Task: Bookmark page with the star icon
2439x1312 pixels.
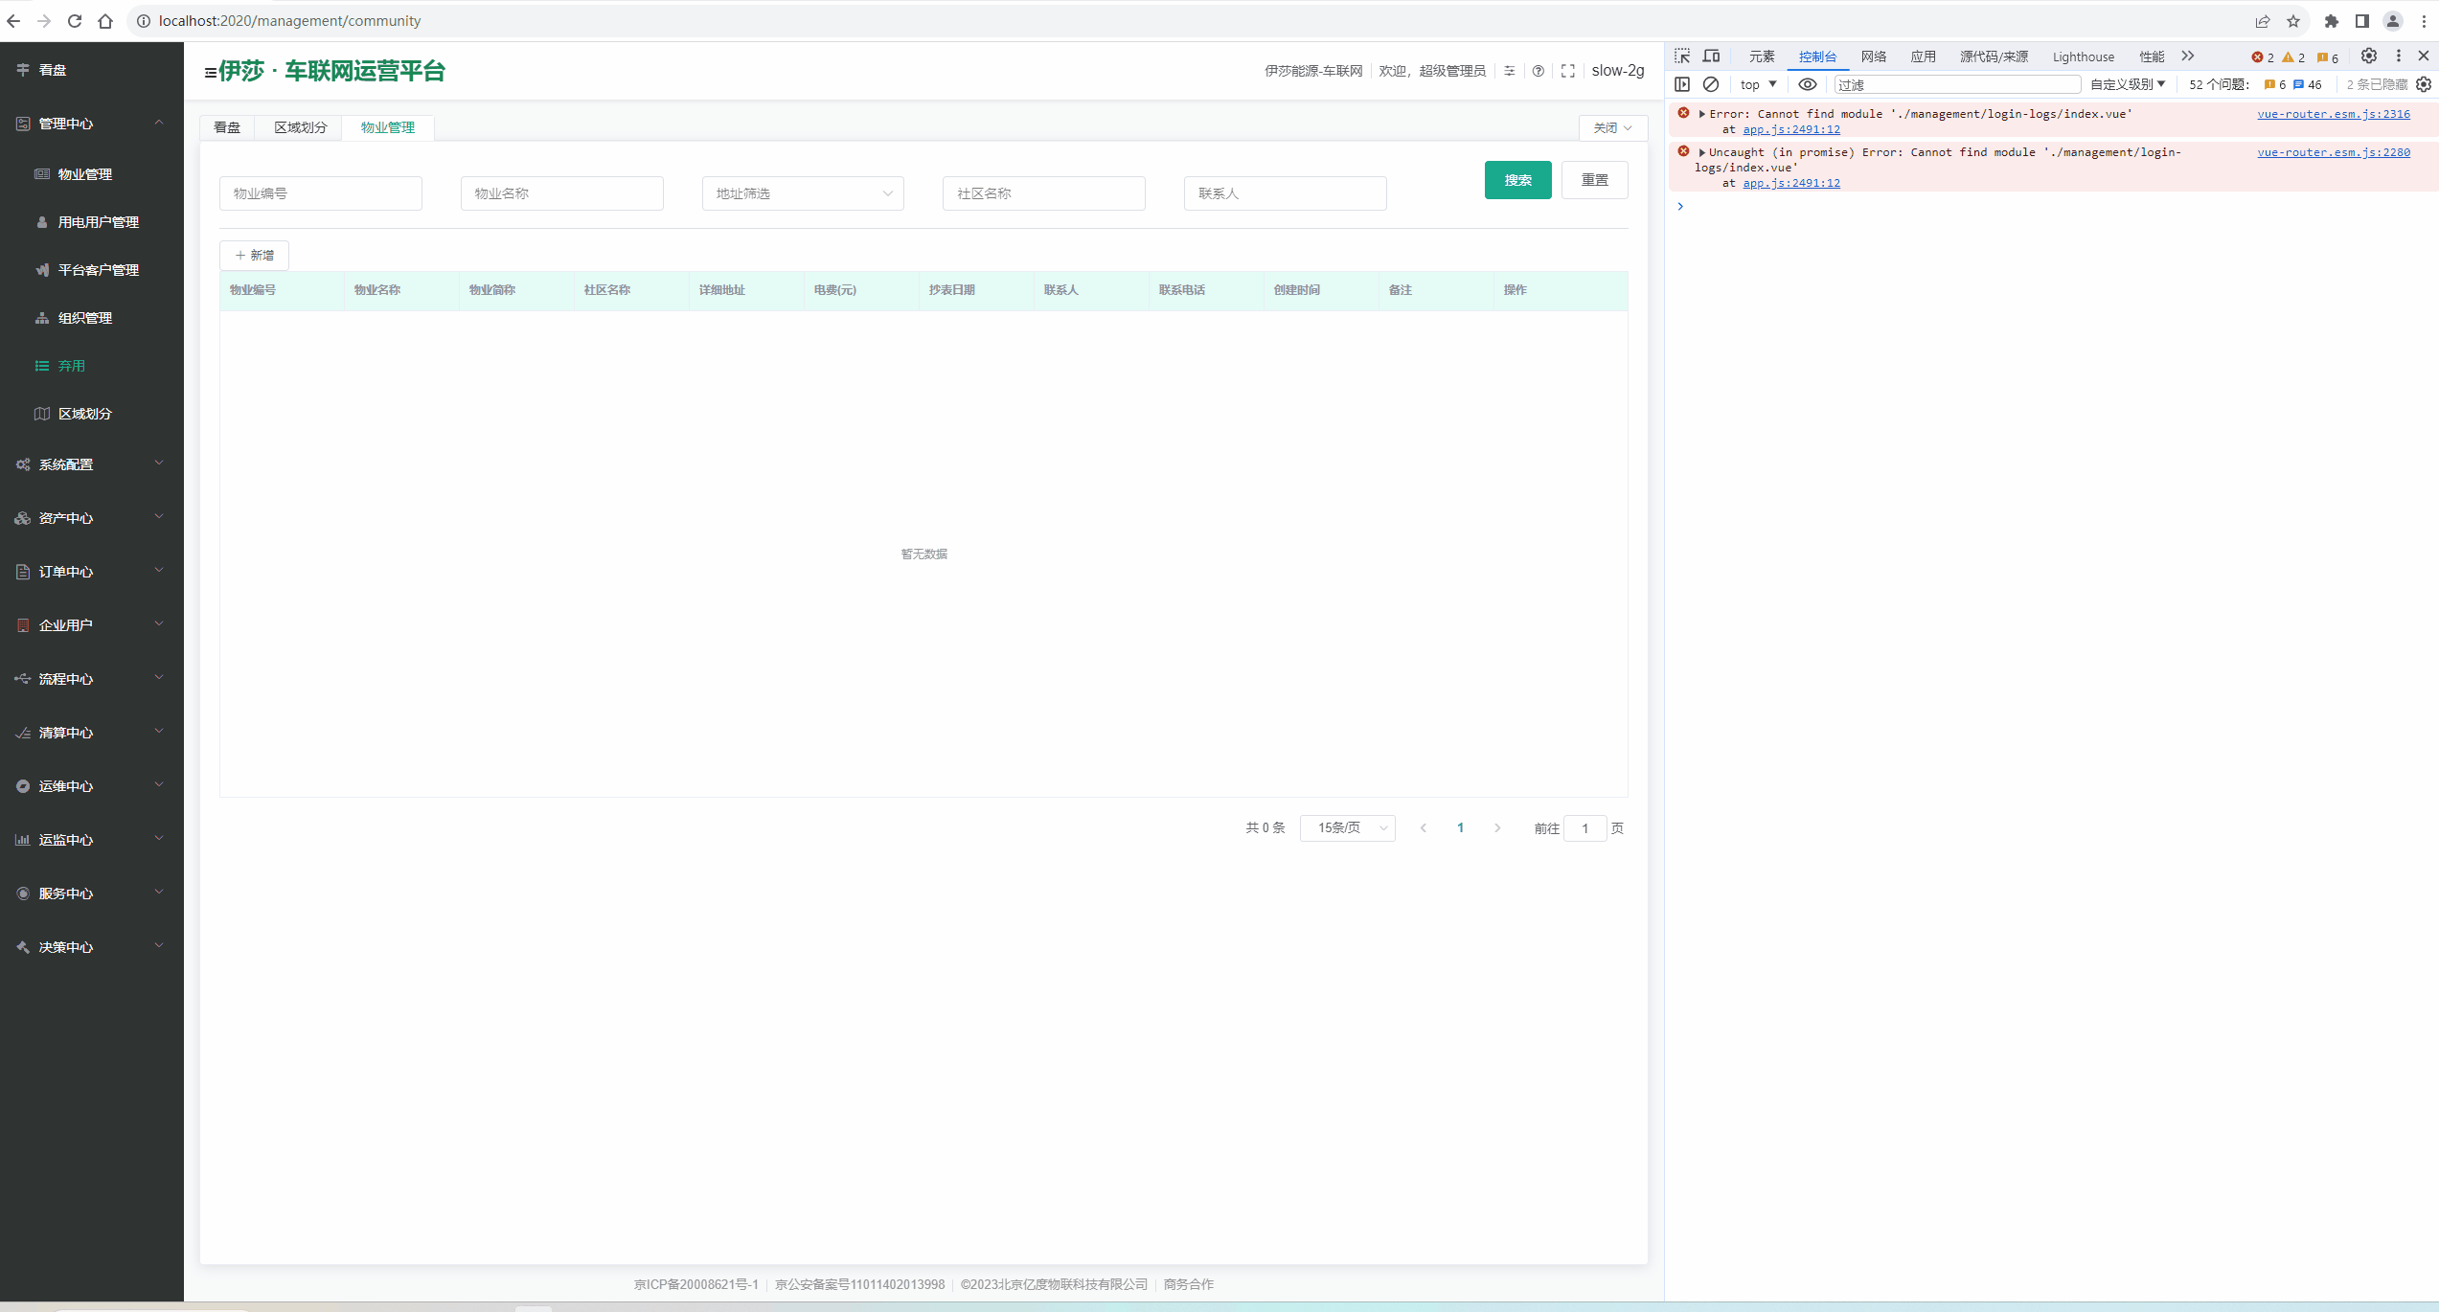Action: (2293, 21)
